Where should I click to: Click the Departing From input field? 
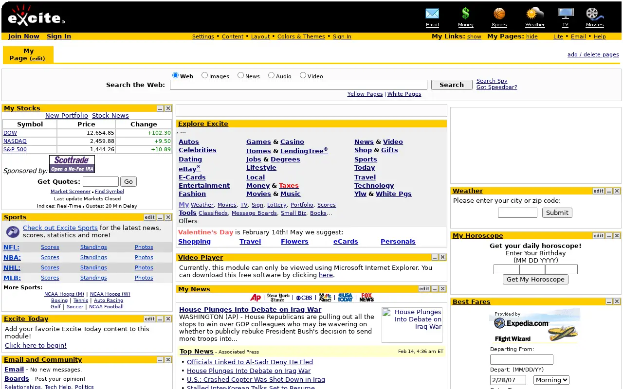click(522, 359)
